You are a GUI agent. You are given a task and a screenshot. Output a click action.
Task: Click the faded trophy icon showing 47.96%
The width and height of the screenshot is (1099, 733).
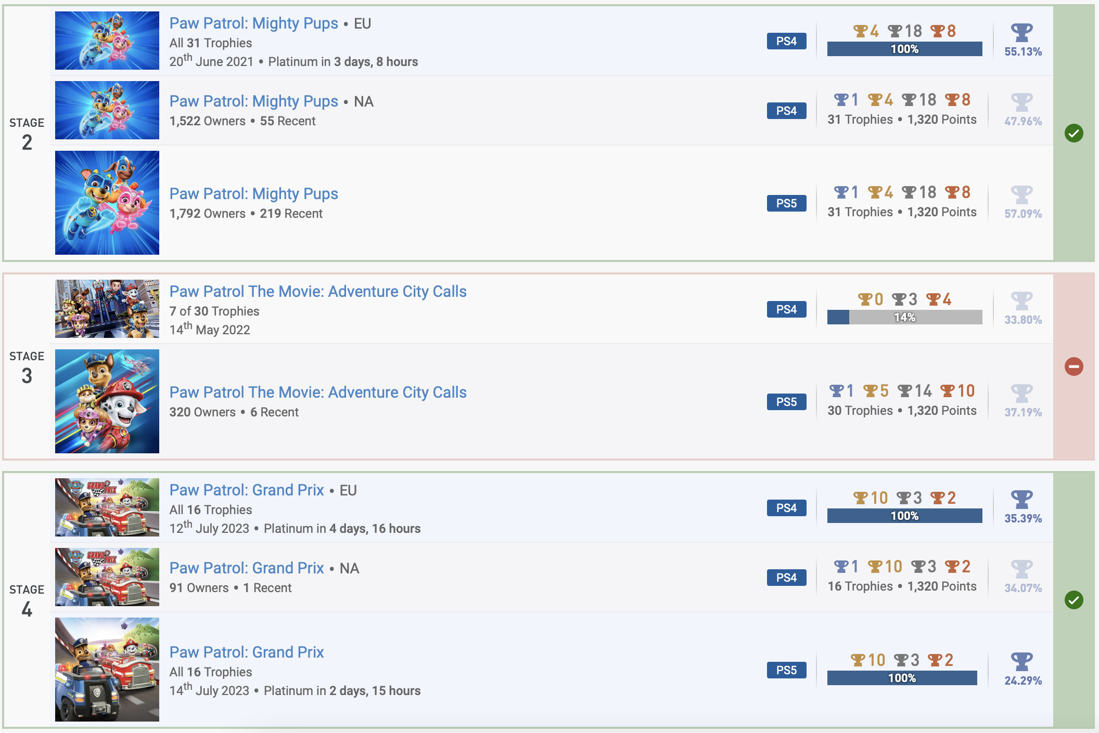(x=1021, y=102)
